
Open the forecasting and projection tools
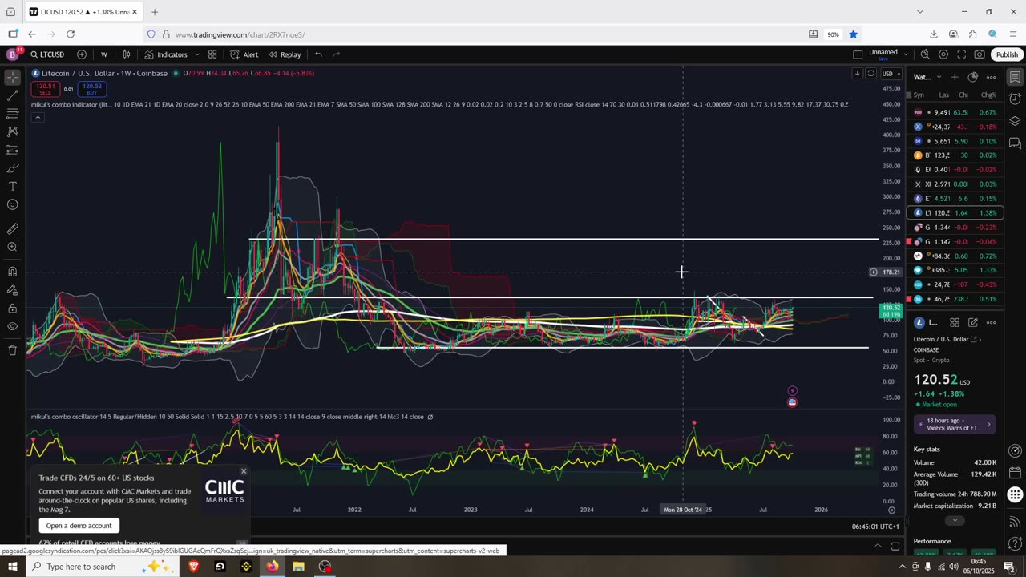[13, 150]
